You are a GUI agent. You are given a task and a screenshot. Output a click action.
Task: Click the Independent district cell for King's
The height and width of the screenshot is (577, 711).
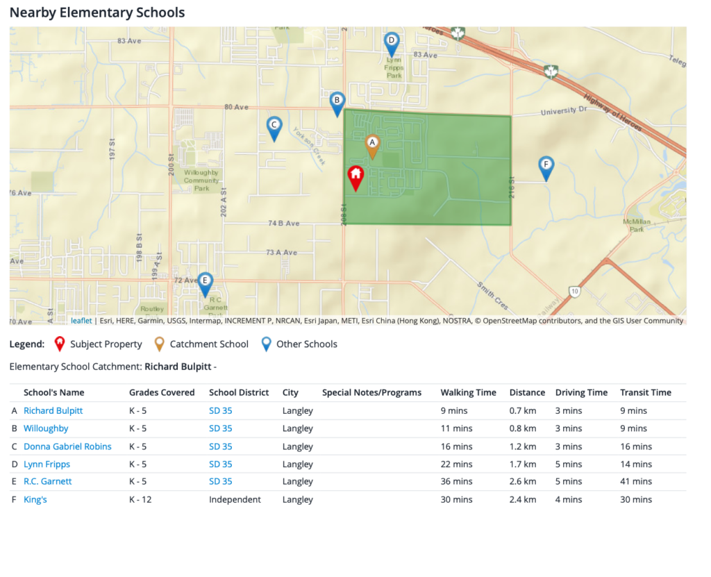pyautogui.click(x=235, y=499)
